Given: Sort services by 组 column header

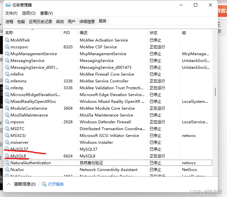Looking at the screenshot, I should coord(196,33).
